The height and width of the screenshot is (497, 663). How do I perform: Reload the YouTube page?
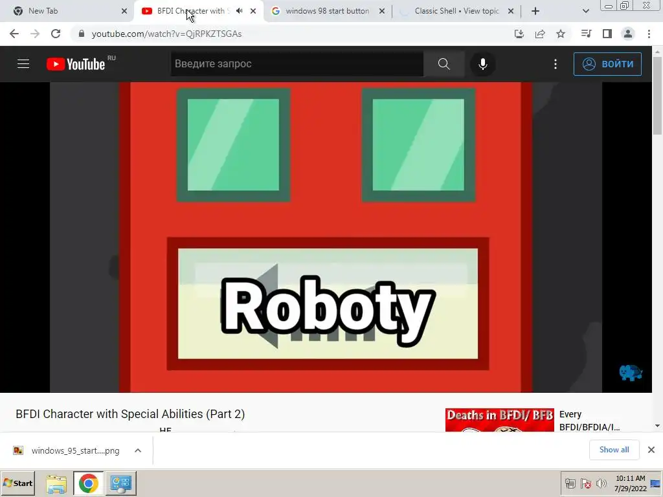click(x=56, y=34)
